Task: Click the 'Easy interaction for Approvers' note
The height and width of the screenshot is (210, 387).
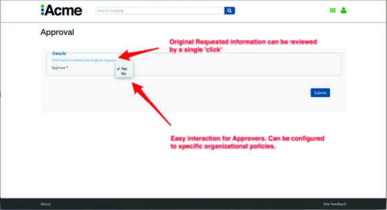Action: (x=247, y=143)
